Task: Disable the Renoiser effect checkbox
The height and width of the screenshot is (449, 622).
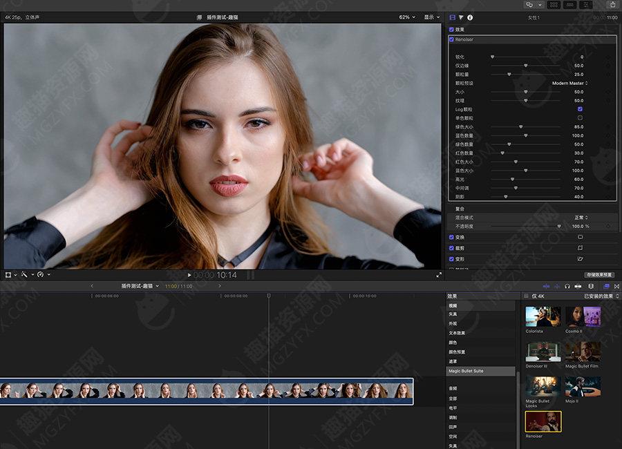Action: pos(452,39)
